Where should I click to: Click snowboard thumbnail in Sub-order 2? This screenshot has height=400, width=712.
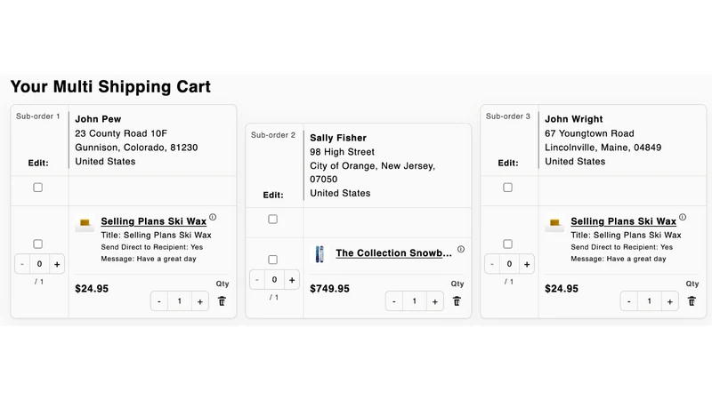[x=320, y=254]
